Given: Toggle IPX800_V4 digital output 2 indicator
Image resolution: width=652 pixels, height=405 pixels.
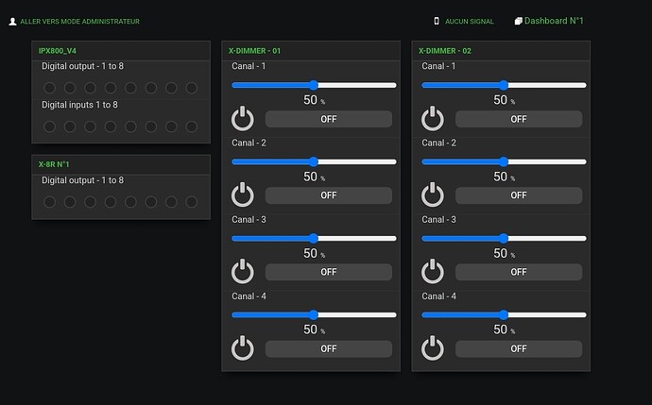Looking at the screenshot, I should click(x=70, y=88).
